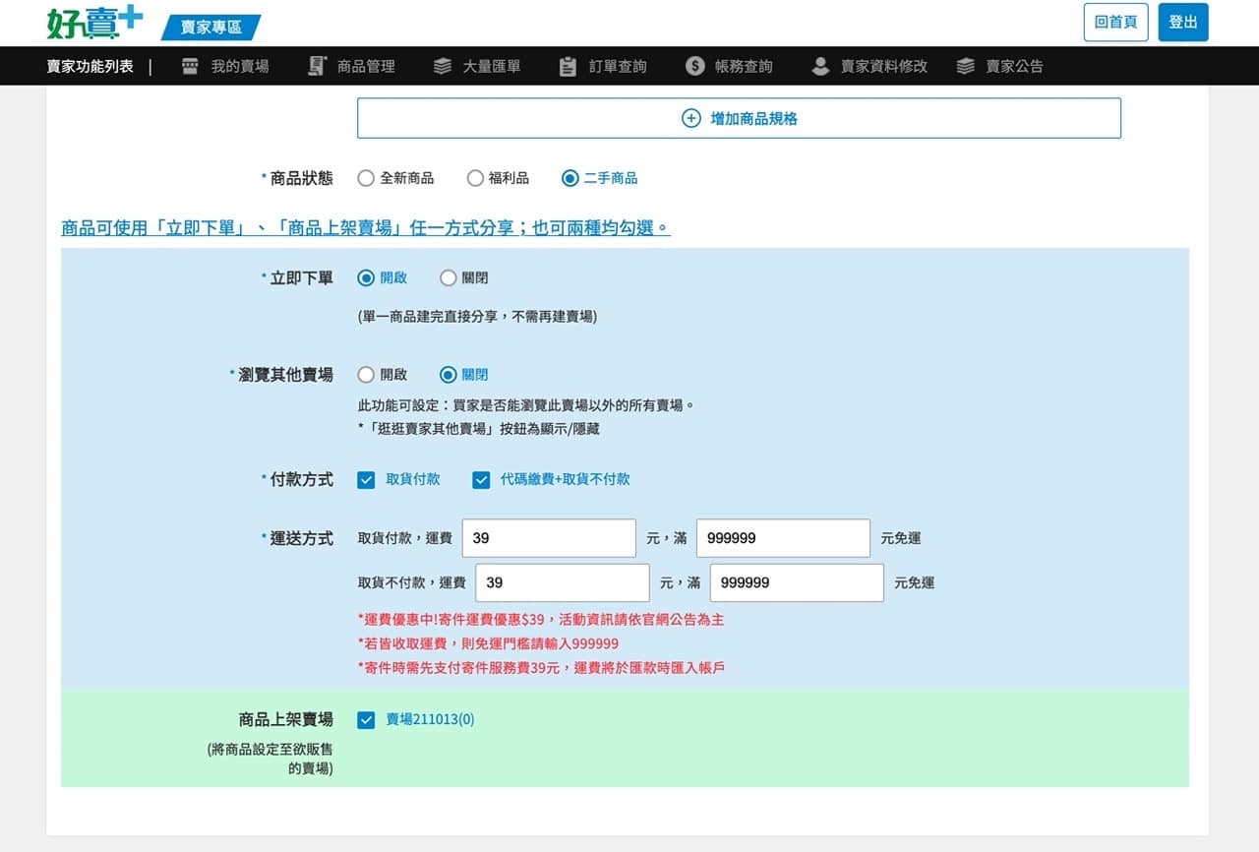
Task: Open the 立即下單/商品上架賣場 explanation link
Action: coord(366,227)
